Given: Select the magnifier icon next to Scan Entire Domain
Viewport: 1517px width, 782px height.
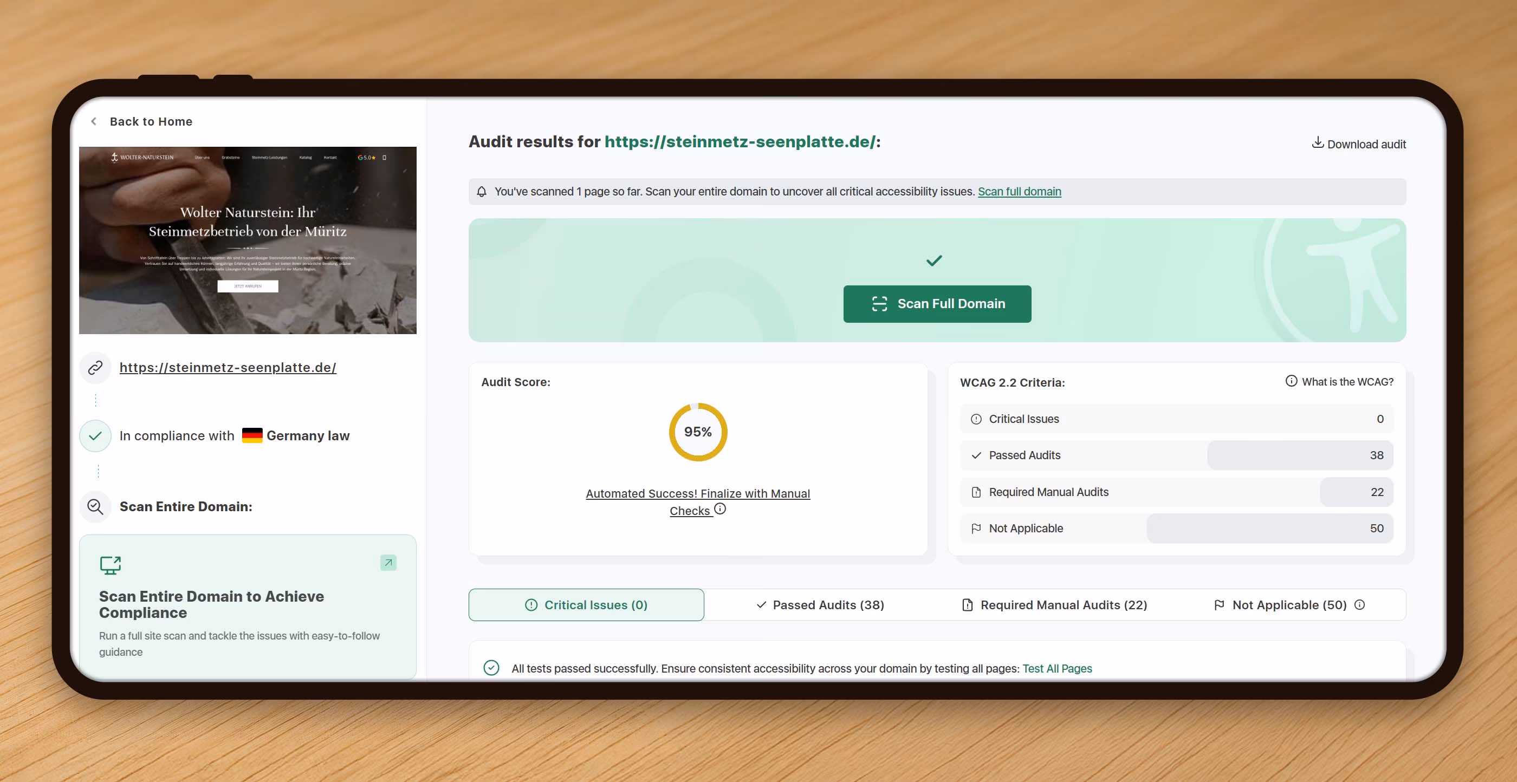Looking at the screenshot, I should click(95, 506).
